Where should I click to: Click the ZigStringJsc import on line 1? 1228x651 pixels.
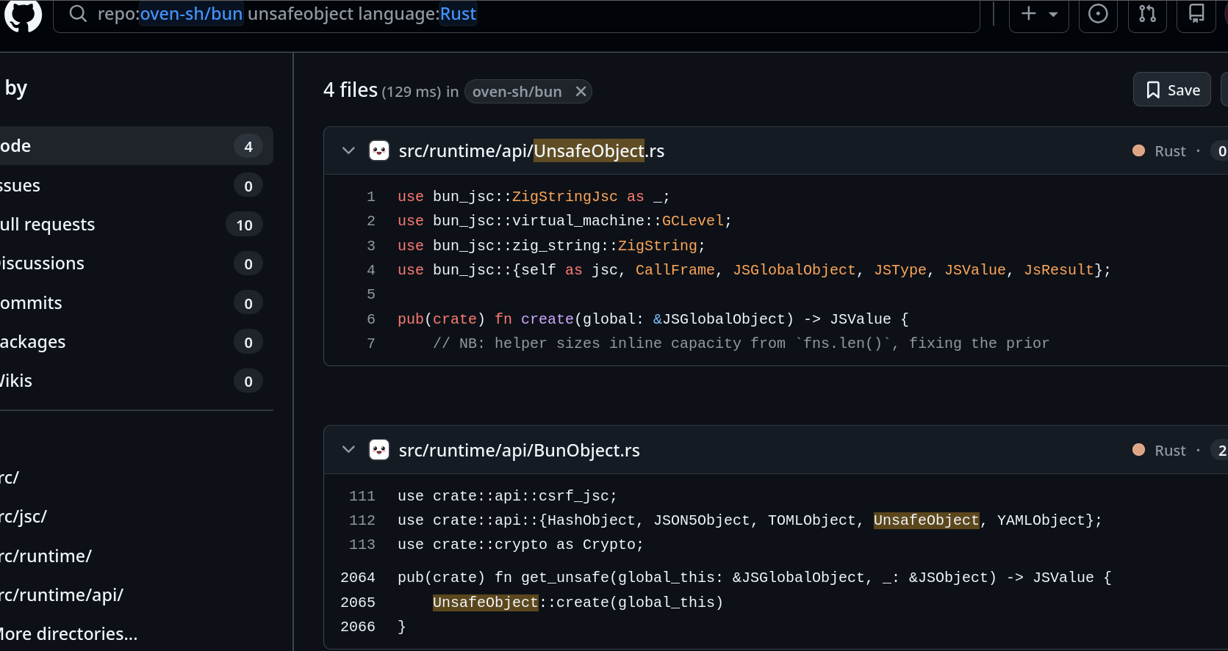[x=564, y=197]
